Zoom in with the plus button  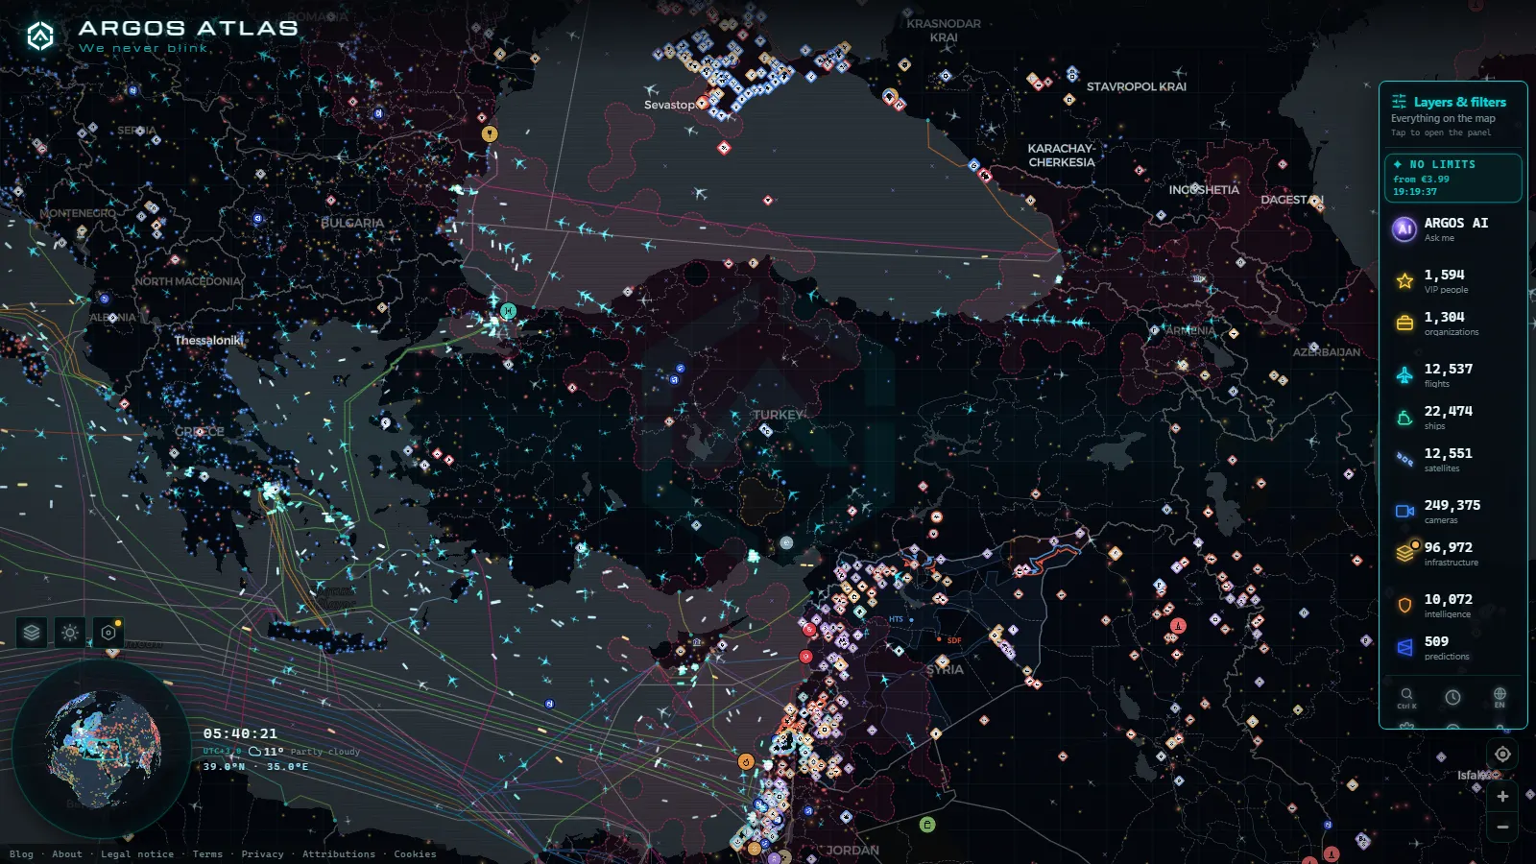(1502, 796)
